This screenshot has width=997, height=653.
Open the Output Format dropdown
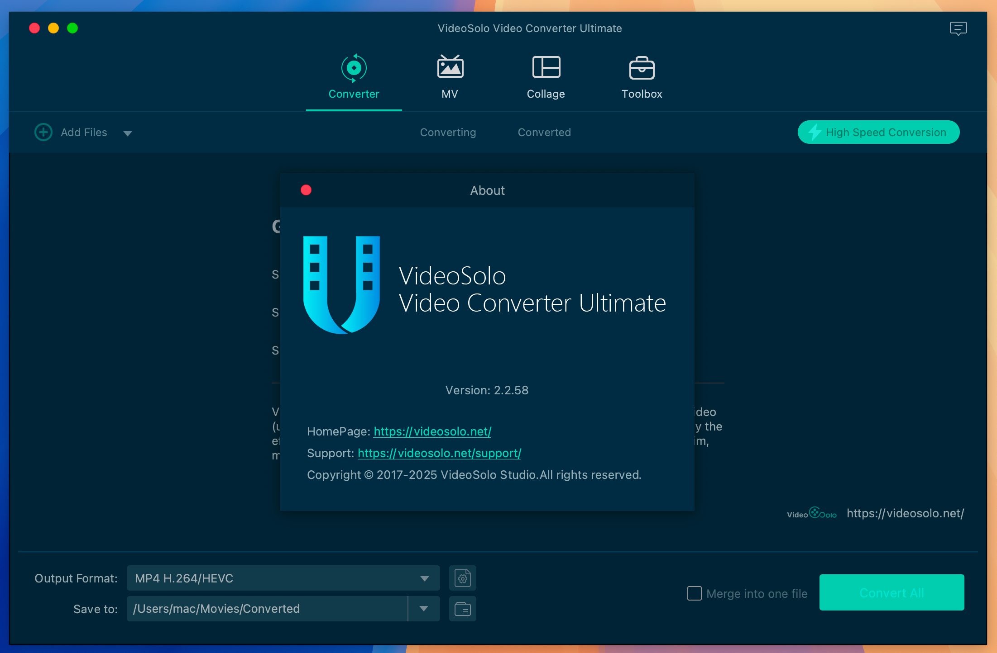point(424,578)
